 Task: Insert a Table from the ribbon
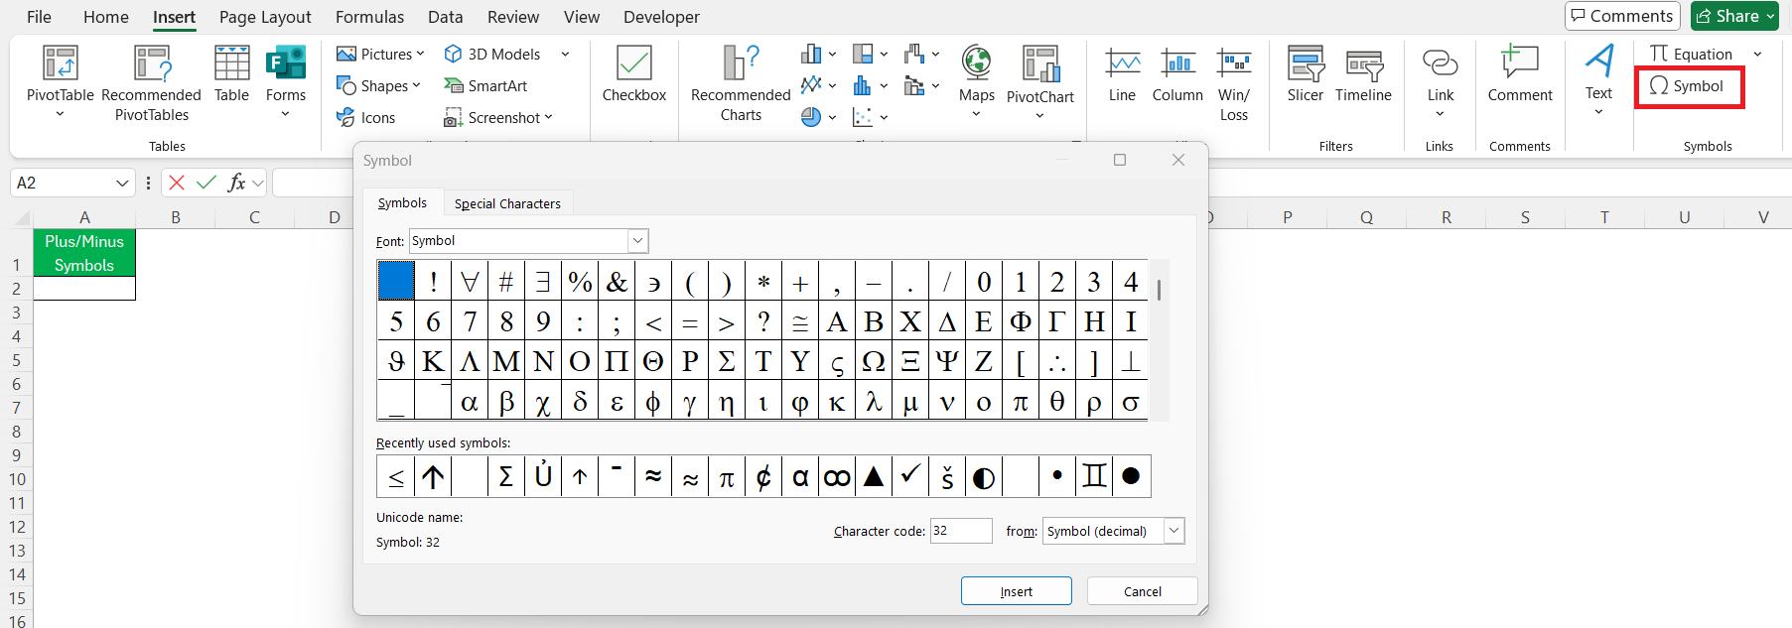point(231,74)
